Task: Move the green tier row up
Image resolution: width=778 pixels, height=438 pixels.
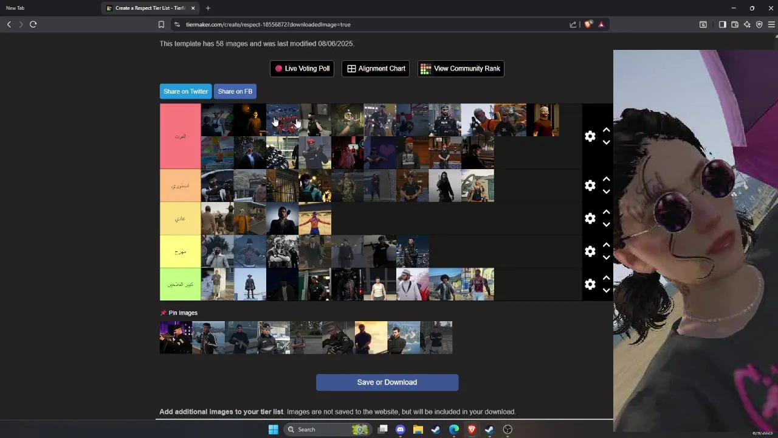Action: [606, 278]
